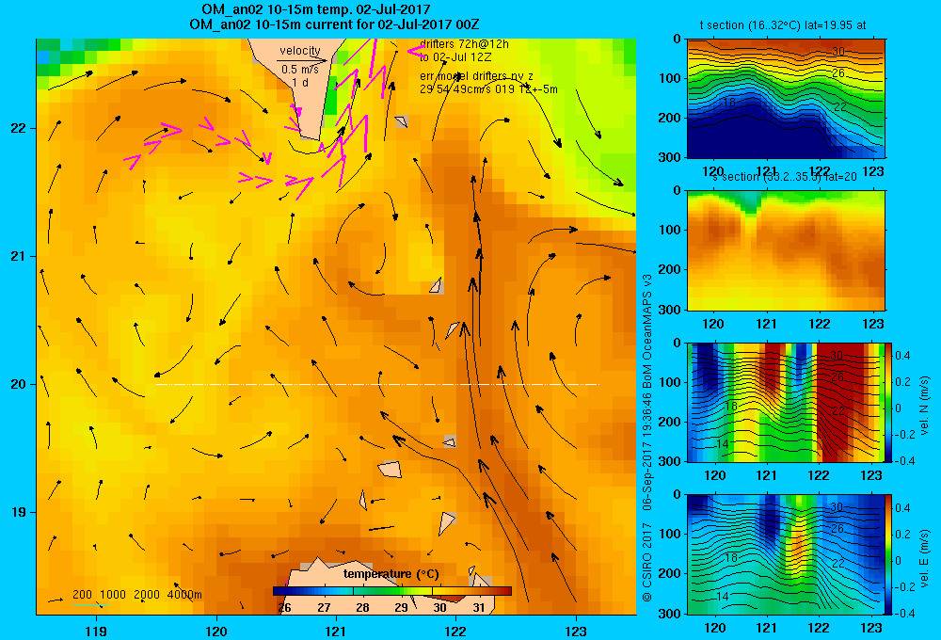The width and height of the screenshot is (941, 640).
Task: Click the -0.4 tick on vel. E color bar
Action: [x=904, y=613]
